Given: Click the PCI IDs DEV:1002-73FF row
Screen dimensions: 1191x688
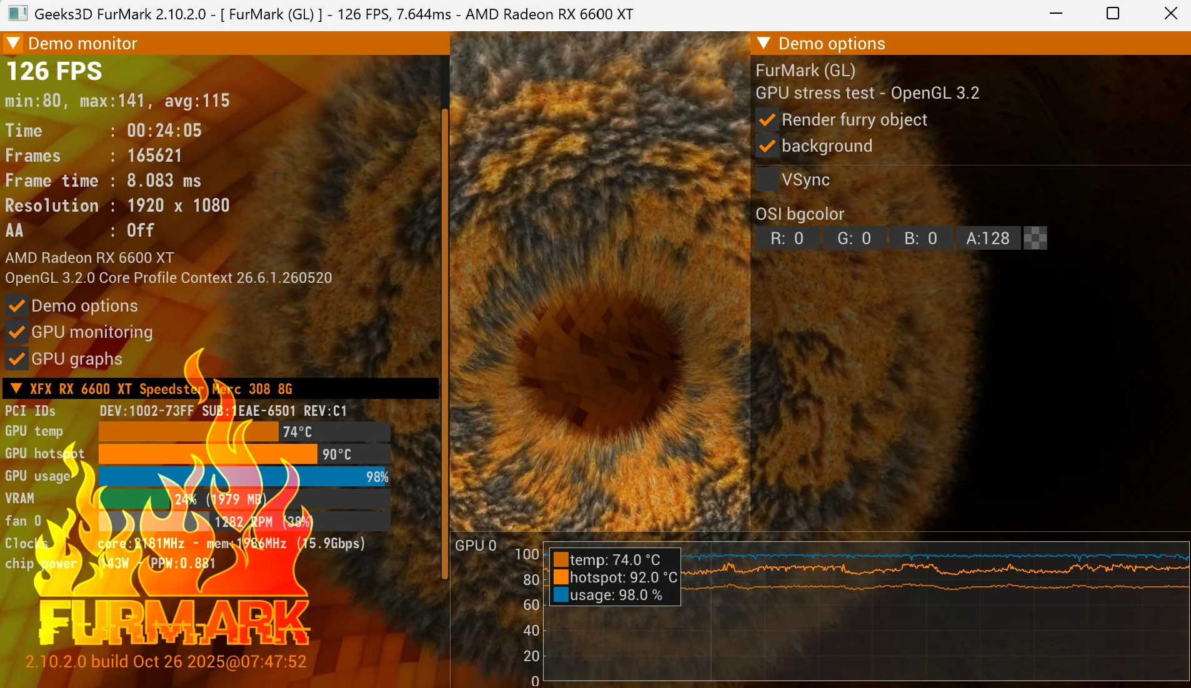Looking at the screenshot, I should pyautogui.click(x=176, y=411).
